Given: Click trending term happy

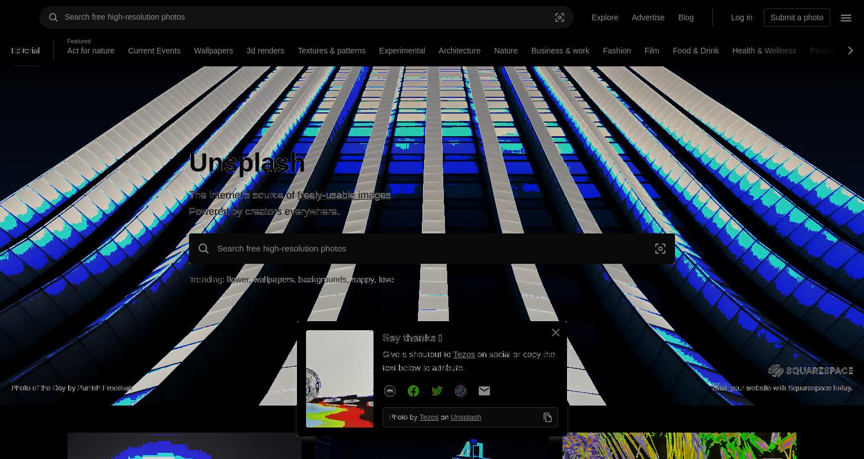Looking at the screenshot, I should (x=362, y=280).
